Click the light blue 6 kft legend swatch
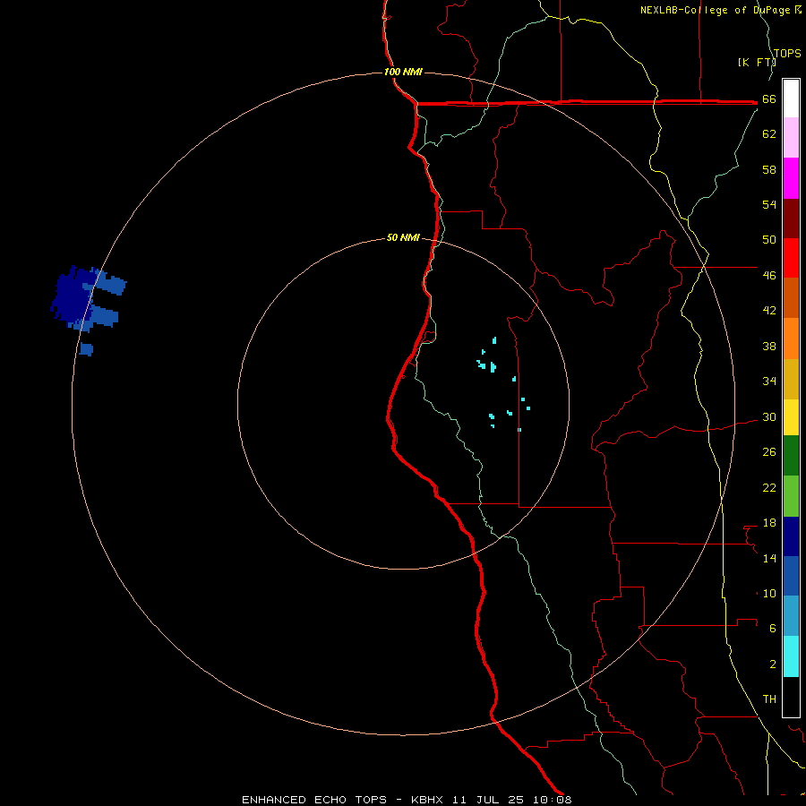 point(791,616)
